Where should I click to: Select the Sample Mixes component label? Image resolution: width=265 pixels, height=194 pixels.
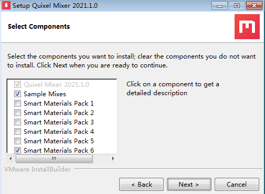[45, 94]
